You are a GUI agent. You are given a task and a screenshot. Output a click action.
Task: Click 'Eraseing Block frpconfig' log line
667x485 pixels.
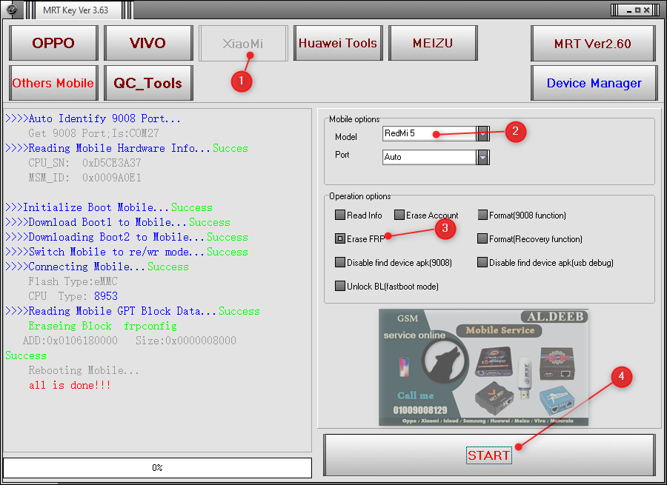tap(102, 326)
